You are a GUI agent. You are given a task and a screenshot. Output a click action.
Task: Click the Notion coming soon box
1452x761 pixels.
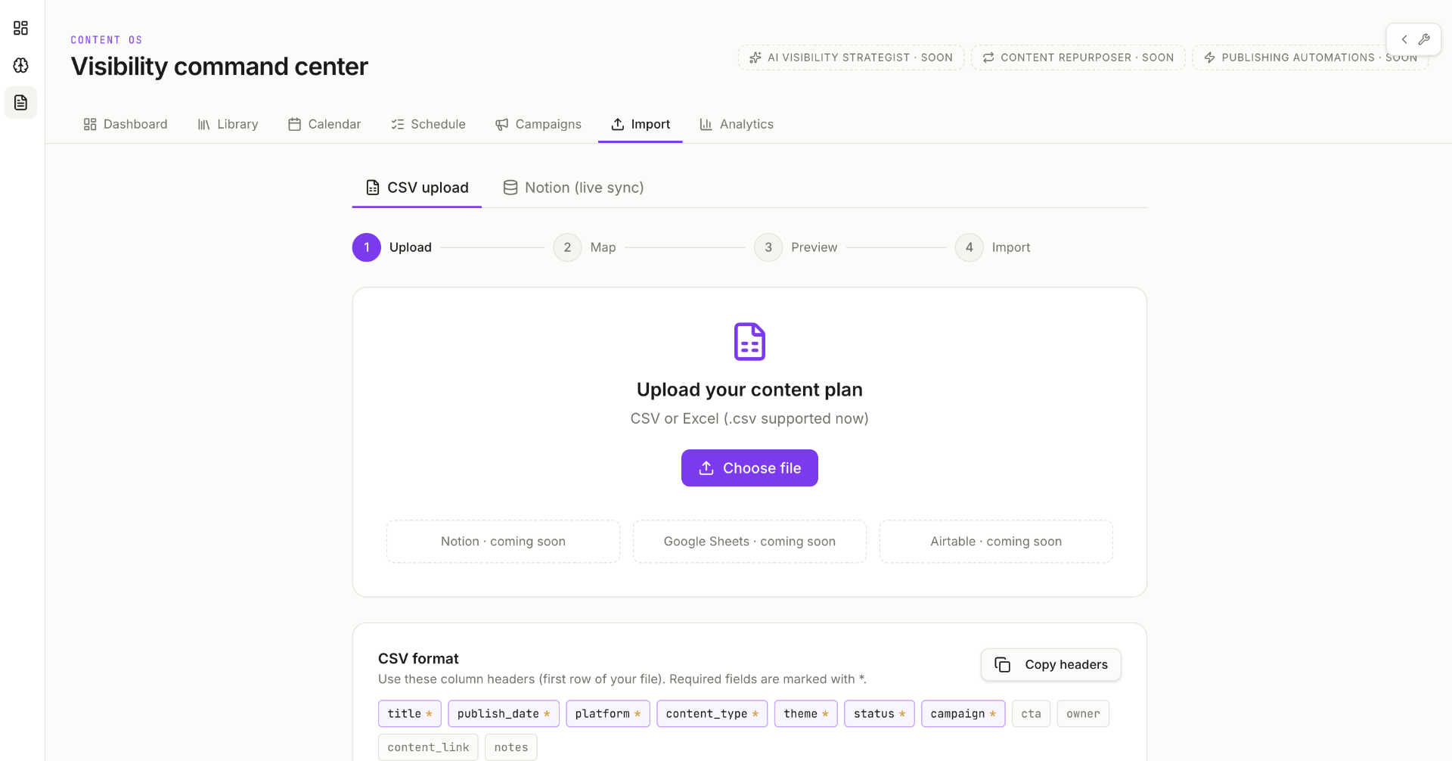tap(503, 542)
